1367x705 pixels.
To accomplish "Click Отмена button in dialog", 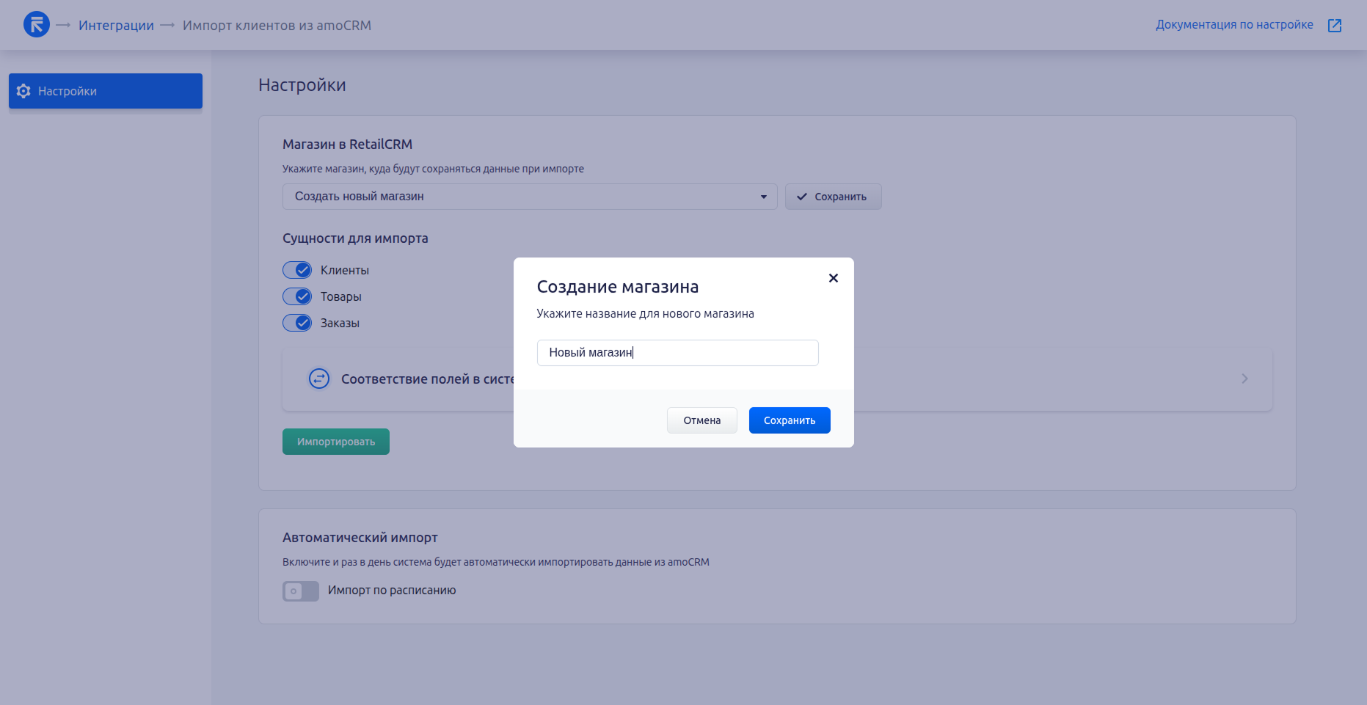I will point(701,420).
